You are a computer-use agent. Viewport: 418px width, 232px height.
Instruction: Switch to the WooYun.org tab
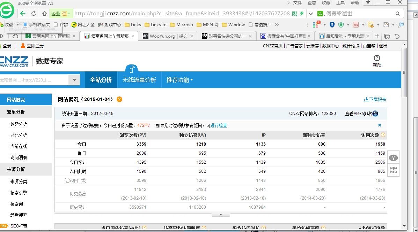point(168,36)
